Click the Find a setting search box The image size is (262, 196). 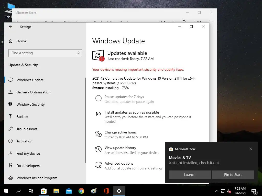(x=45, y=53)
